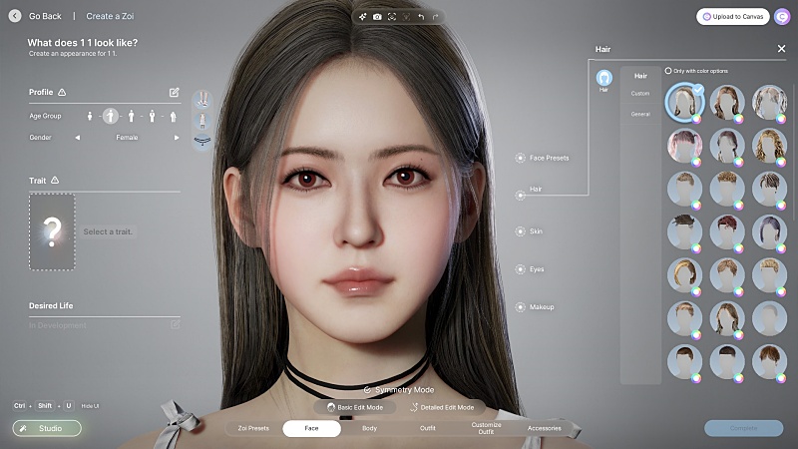
Task: Click the edit profile pencil icon
Action: pos(175,92)
